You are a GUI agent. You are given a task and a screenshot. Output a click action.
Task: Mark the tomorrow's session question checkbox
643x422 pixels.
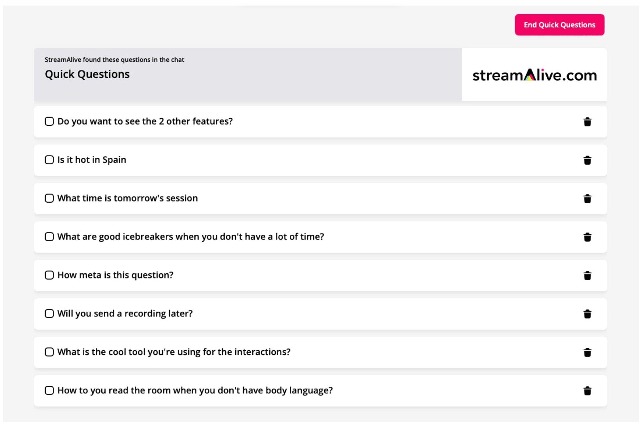49,198
